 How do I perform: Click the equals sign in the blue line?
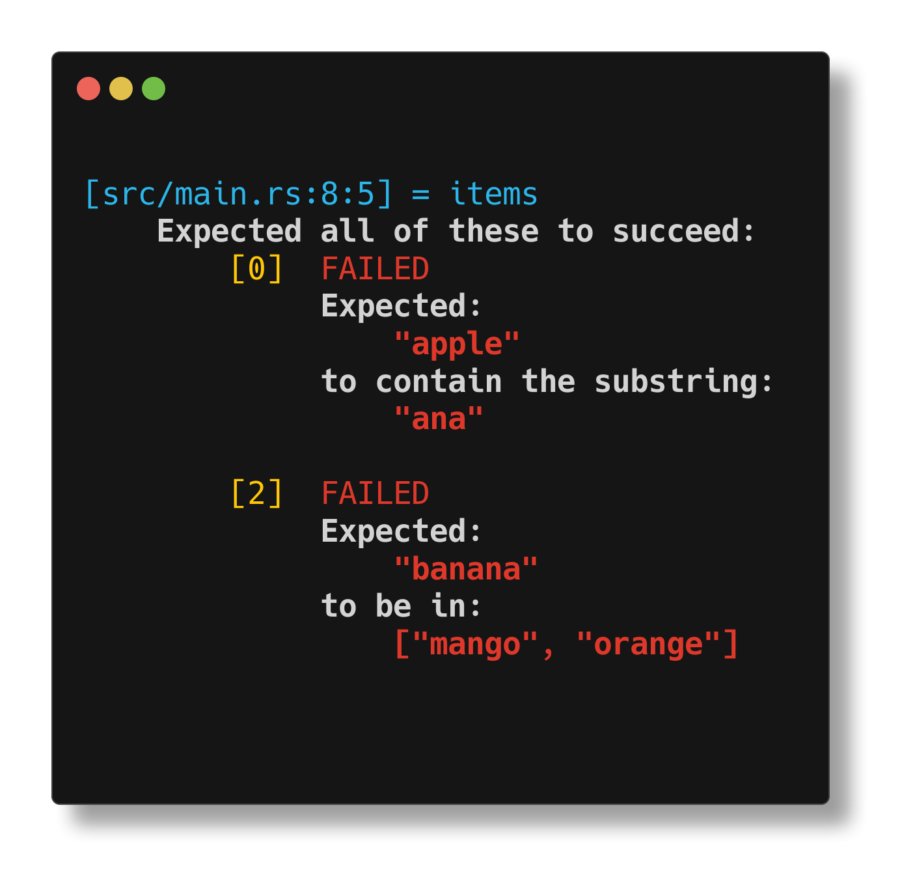pos(420,194)
